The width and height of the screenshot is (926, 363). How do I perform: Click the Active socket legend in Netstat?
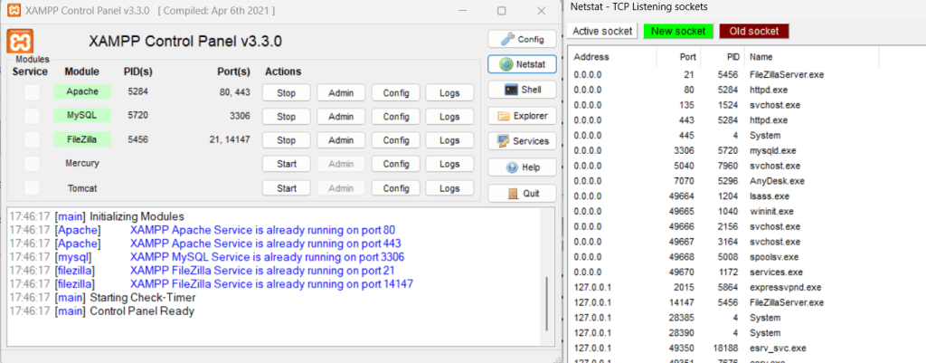(602, 32)
